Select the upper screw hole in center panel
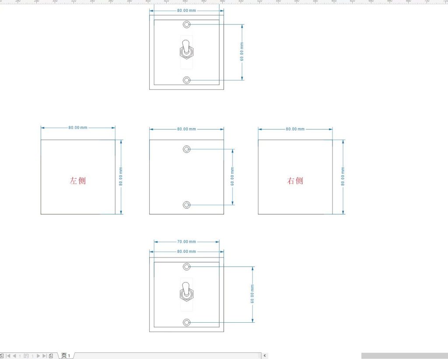448x359 pixels. pyautogui.click(x=187, y=149)
